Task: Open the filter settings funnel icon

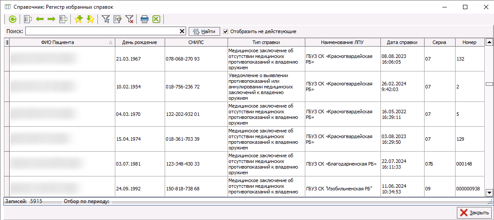Action: click(106, 19)
